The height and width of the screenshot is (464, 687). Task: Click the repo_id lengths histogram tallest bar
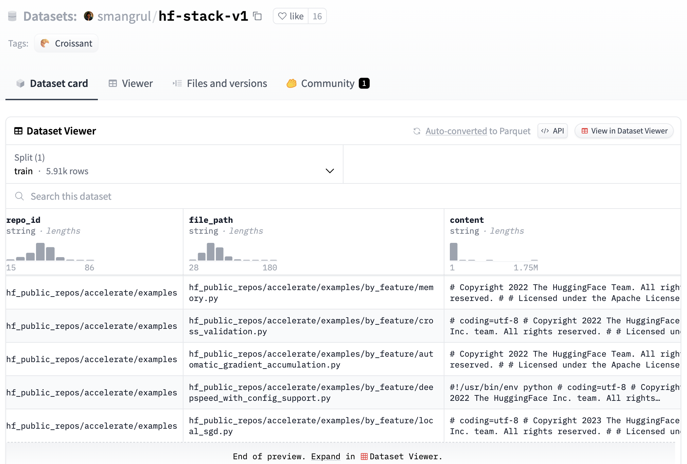(x=40, y=252)
